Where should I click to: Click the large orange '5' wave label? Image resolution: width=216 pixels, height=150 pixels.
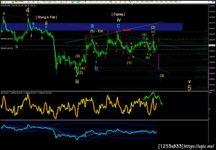[190, 88]
